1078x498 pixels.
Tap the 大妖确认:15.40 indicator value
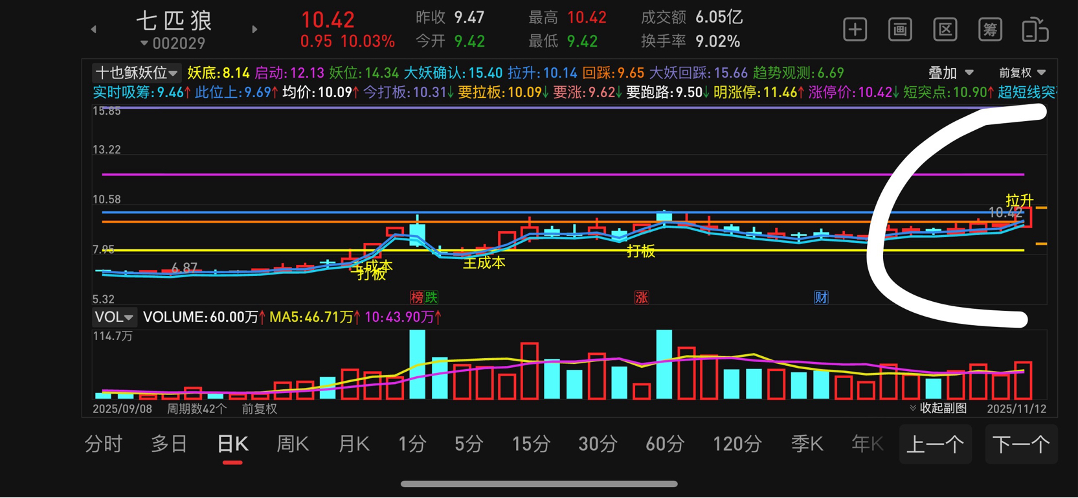pos(453,73)
